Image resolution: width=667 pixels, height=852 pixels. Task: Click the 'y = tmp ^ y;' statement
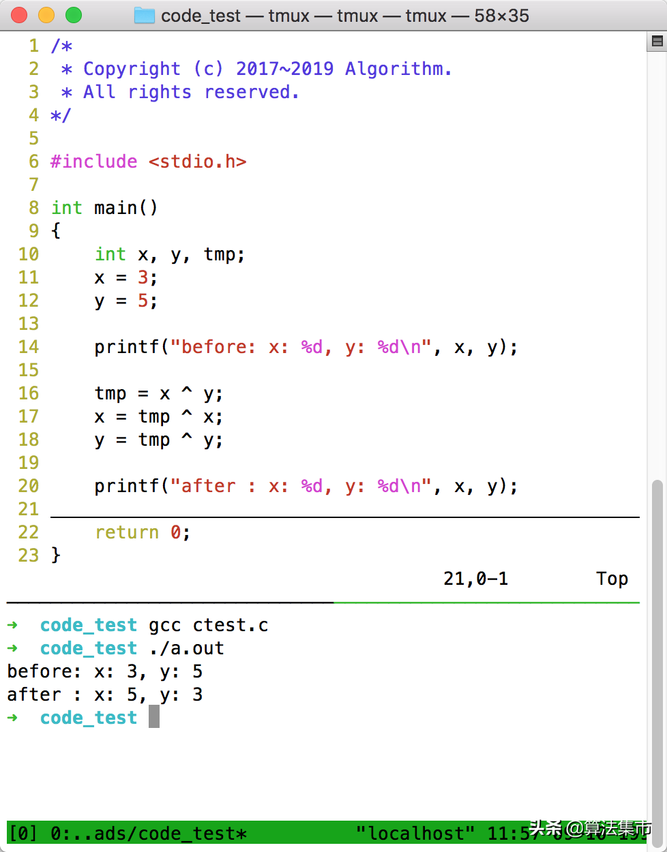tap(159, 440)
